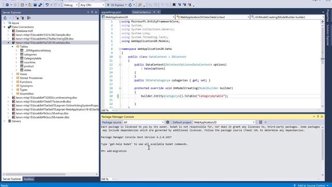Close the Package Manager Console panel

point(322,116)
